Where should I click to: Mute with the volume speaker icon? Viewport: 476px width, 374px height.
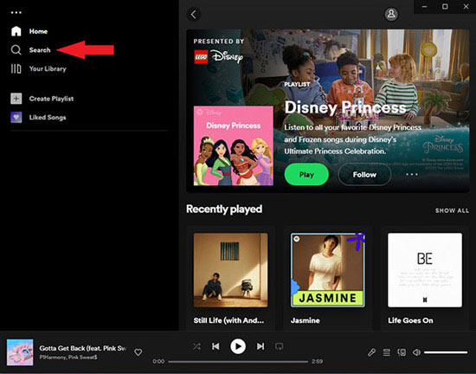(x=416, y=352)
